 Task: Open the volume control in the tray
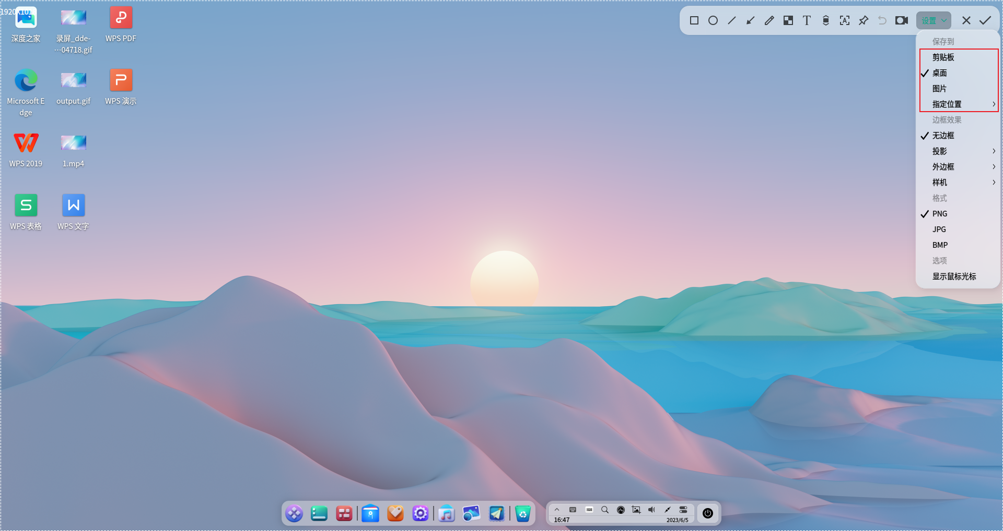point(652,510)
